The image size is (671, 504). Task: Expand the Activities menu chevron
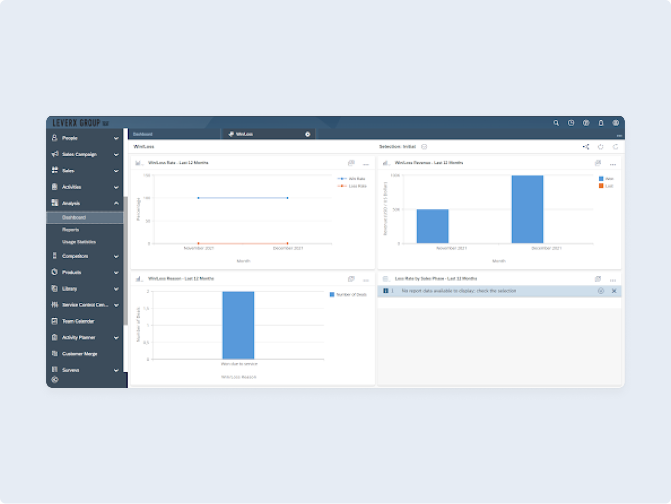(116, 187)
